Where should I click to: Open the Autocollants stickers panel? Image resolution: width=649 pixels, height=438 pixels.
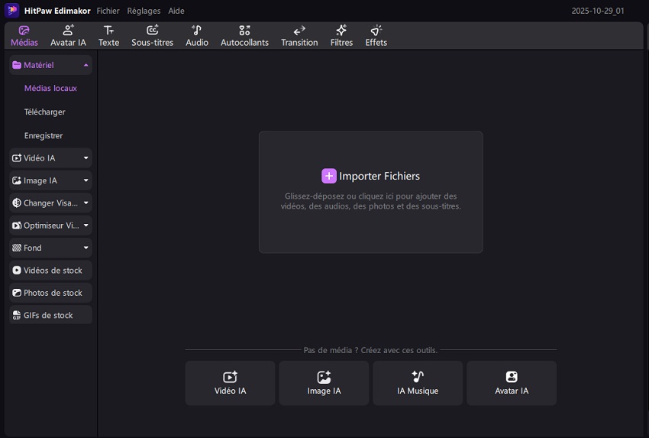pos(244,35)
